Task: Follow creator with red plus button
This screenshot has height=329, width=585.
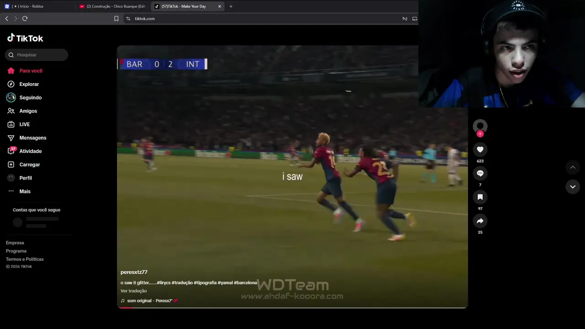Action: click(x=480, y=134)
